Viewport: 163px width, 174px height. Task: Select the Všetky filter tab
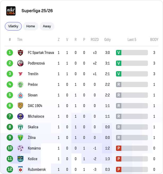pos(13,26)
